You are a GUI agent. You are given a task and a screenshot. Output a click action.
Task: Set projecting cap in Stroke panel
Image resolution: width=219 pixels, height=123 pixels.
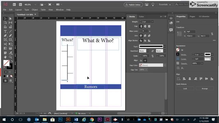[x=149, y=26]
